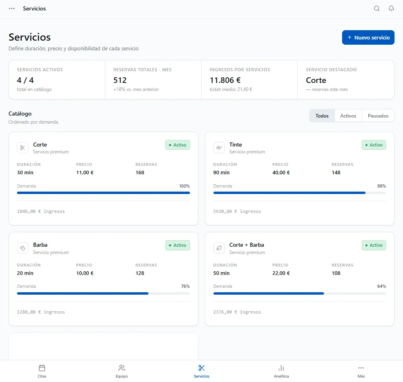
Task: Open the three-dot menu beside Servicios title
Action: (x=12, y=8)
